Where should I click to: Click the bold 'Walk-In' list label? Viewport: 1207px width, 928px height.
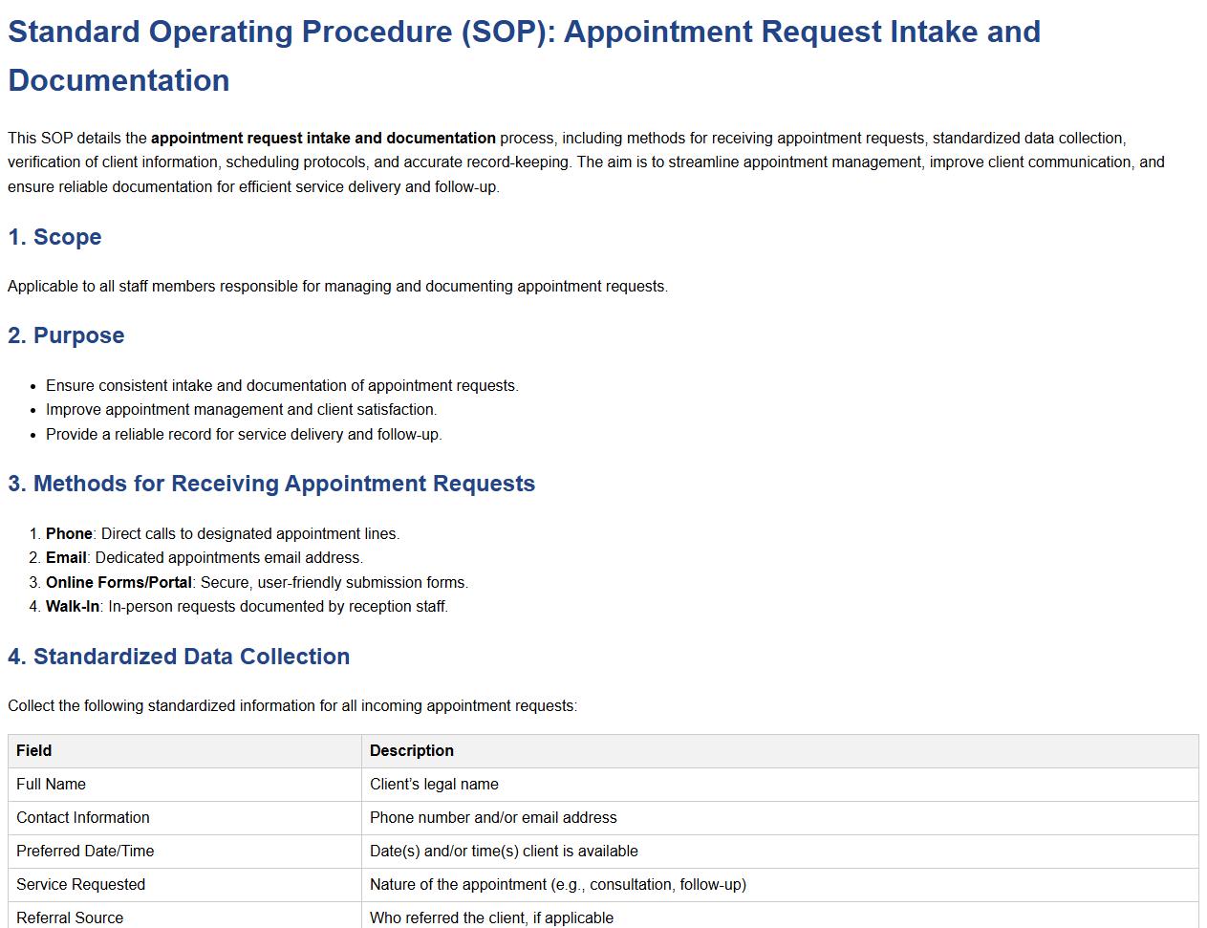(72, 606)
